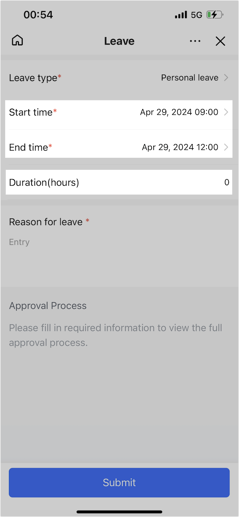
Task: Tap the clock showing 00:54
Action: click(38, 14)
